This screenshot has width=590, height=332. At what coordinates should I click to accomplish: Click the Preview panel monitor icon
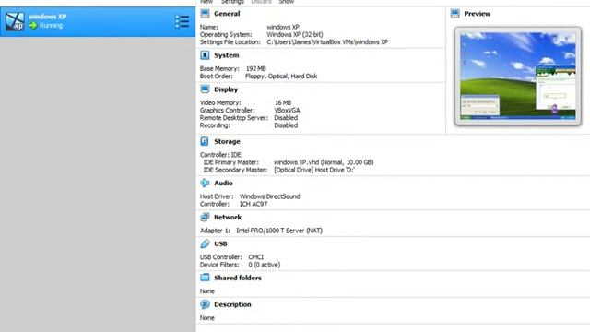tap(454, 14)
